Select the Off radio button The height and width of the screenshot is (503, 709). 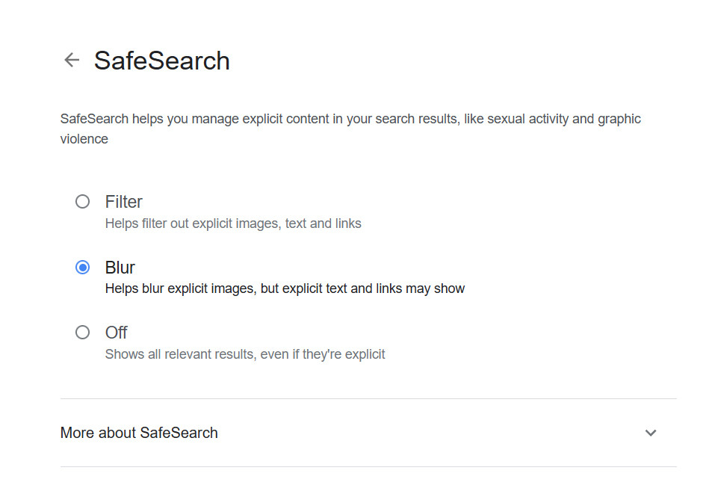pyautogui.click(x=83, y=333)
